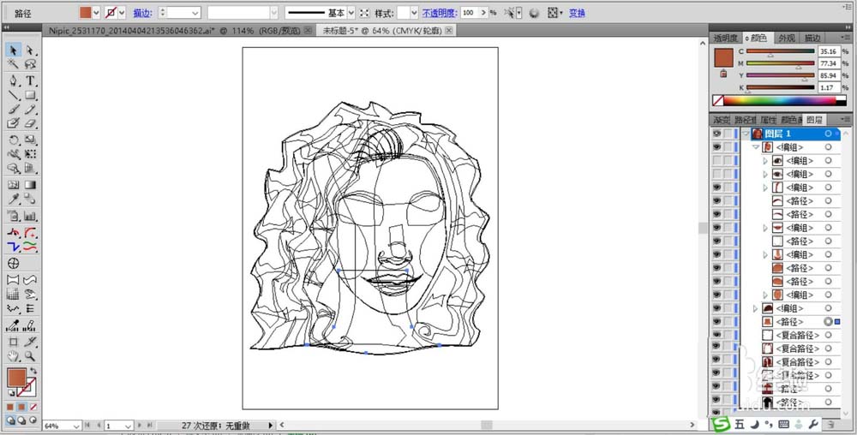The width and height of the screenshot is (857, 435).
Task: Switch to the 未标题-5 document tab
Action: (382, 31)
